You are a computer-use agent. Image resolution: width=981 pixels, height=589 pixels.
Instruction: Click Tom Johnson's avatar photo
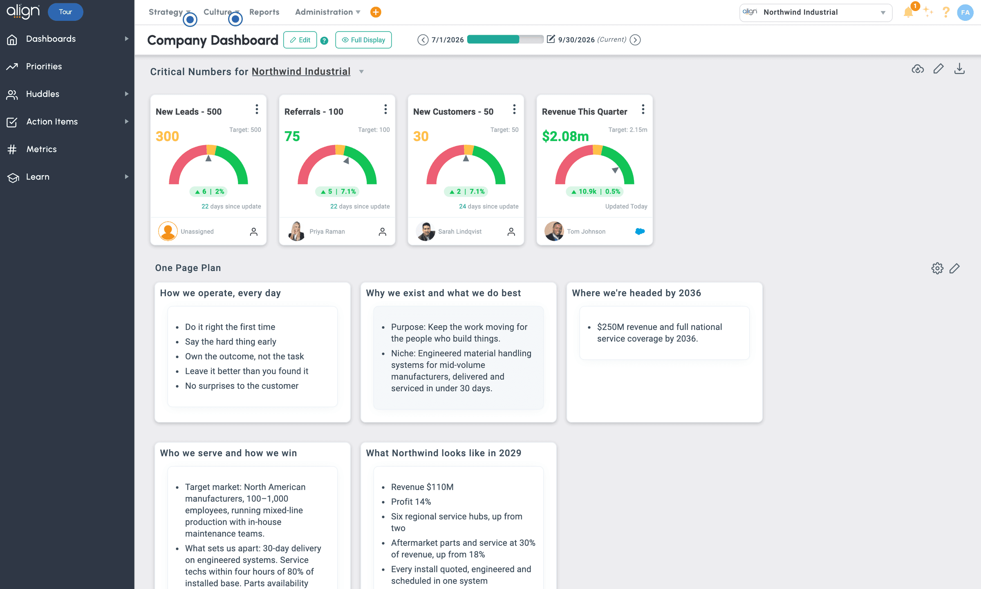tap(554, 231)
